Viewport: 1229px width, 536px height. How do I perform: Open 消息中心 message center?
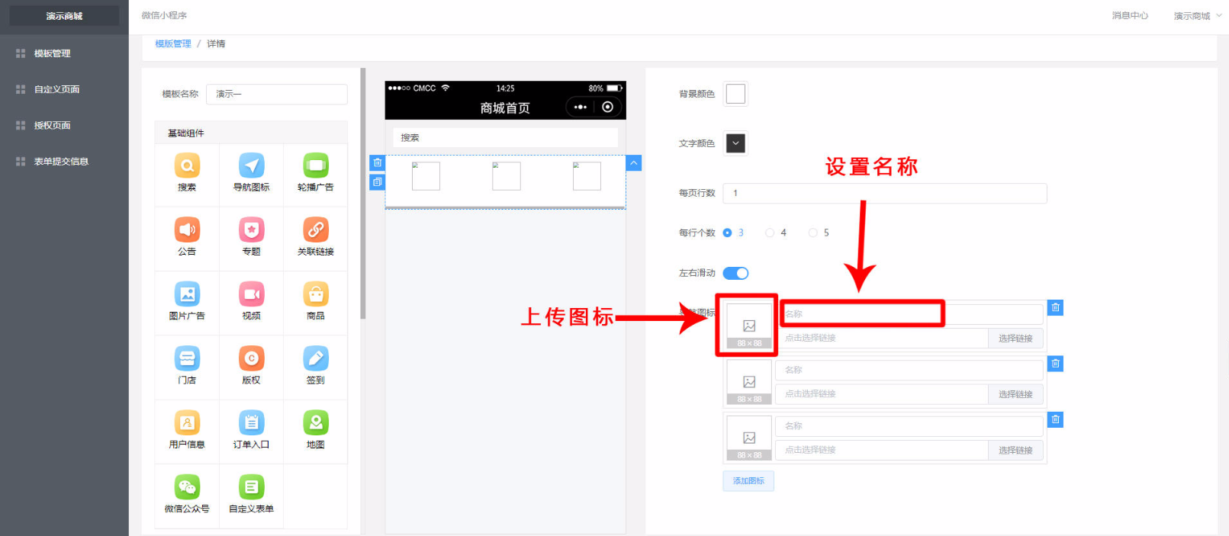coord(1130,15)
